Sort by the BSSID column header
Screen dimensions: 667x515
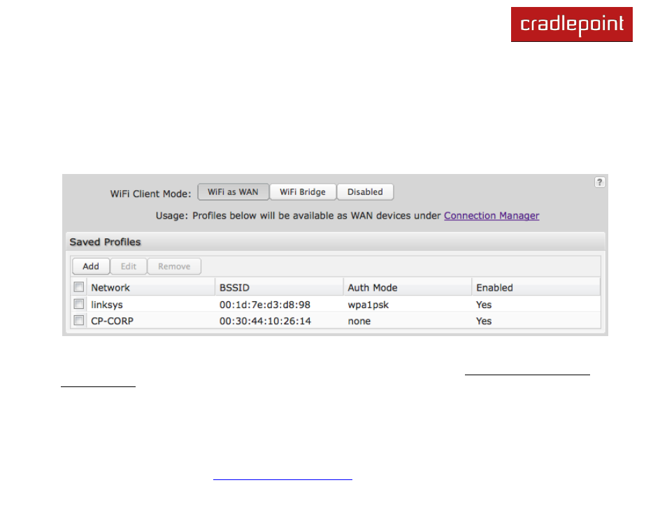pos(279,287)
